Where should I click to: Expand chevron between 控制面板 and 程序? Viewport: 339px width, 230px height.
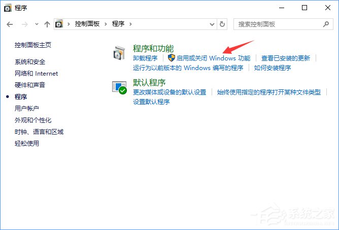click(x=106, y=24)
